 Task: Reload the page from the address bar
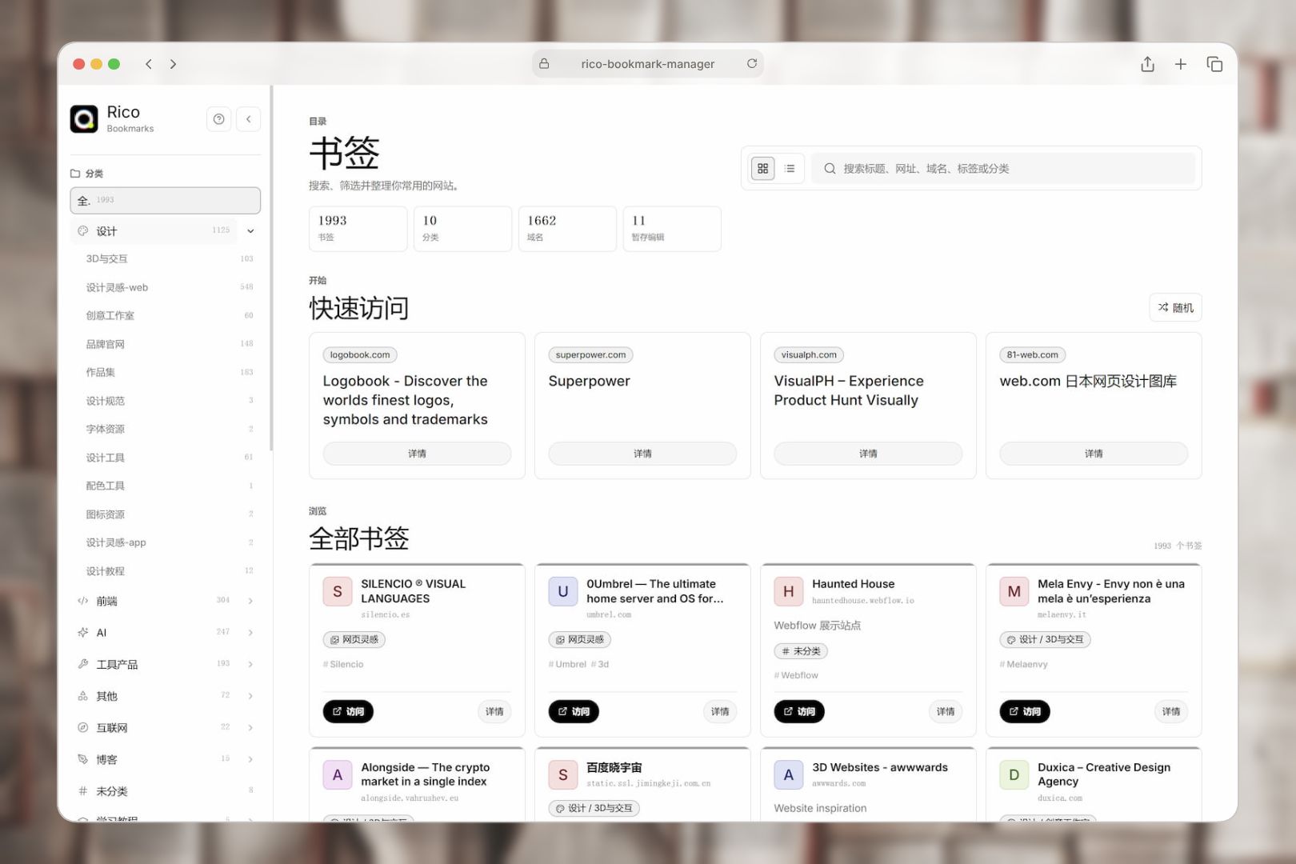point(752,63)
